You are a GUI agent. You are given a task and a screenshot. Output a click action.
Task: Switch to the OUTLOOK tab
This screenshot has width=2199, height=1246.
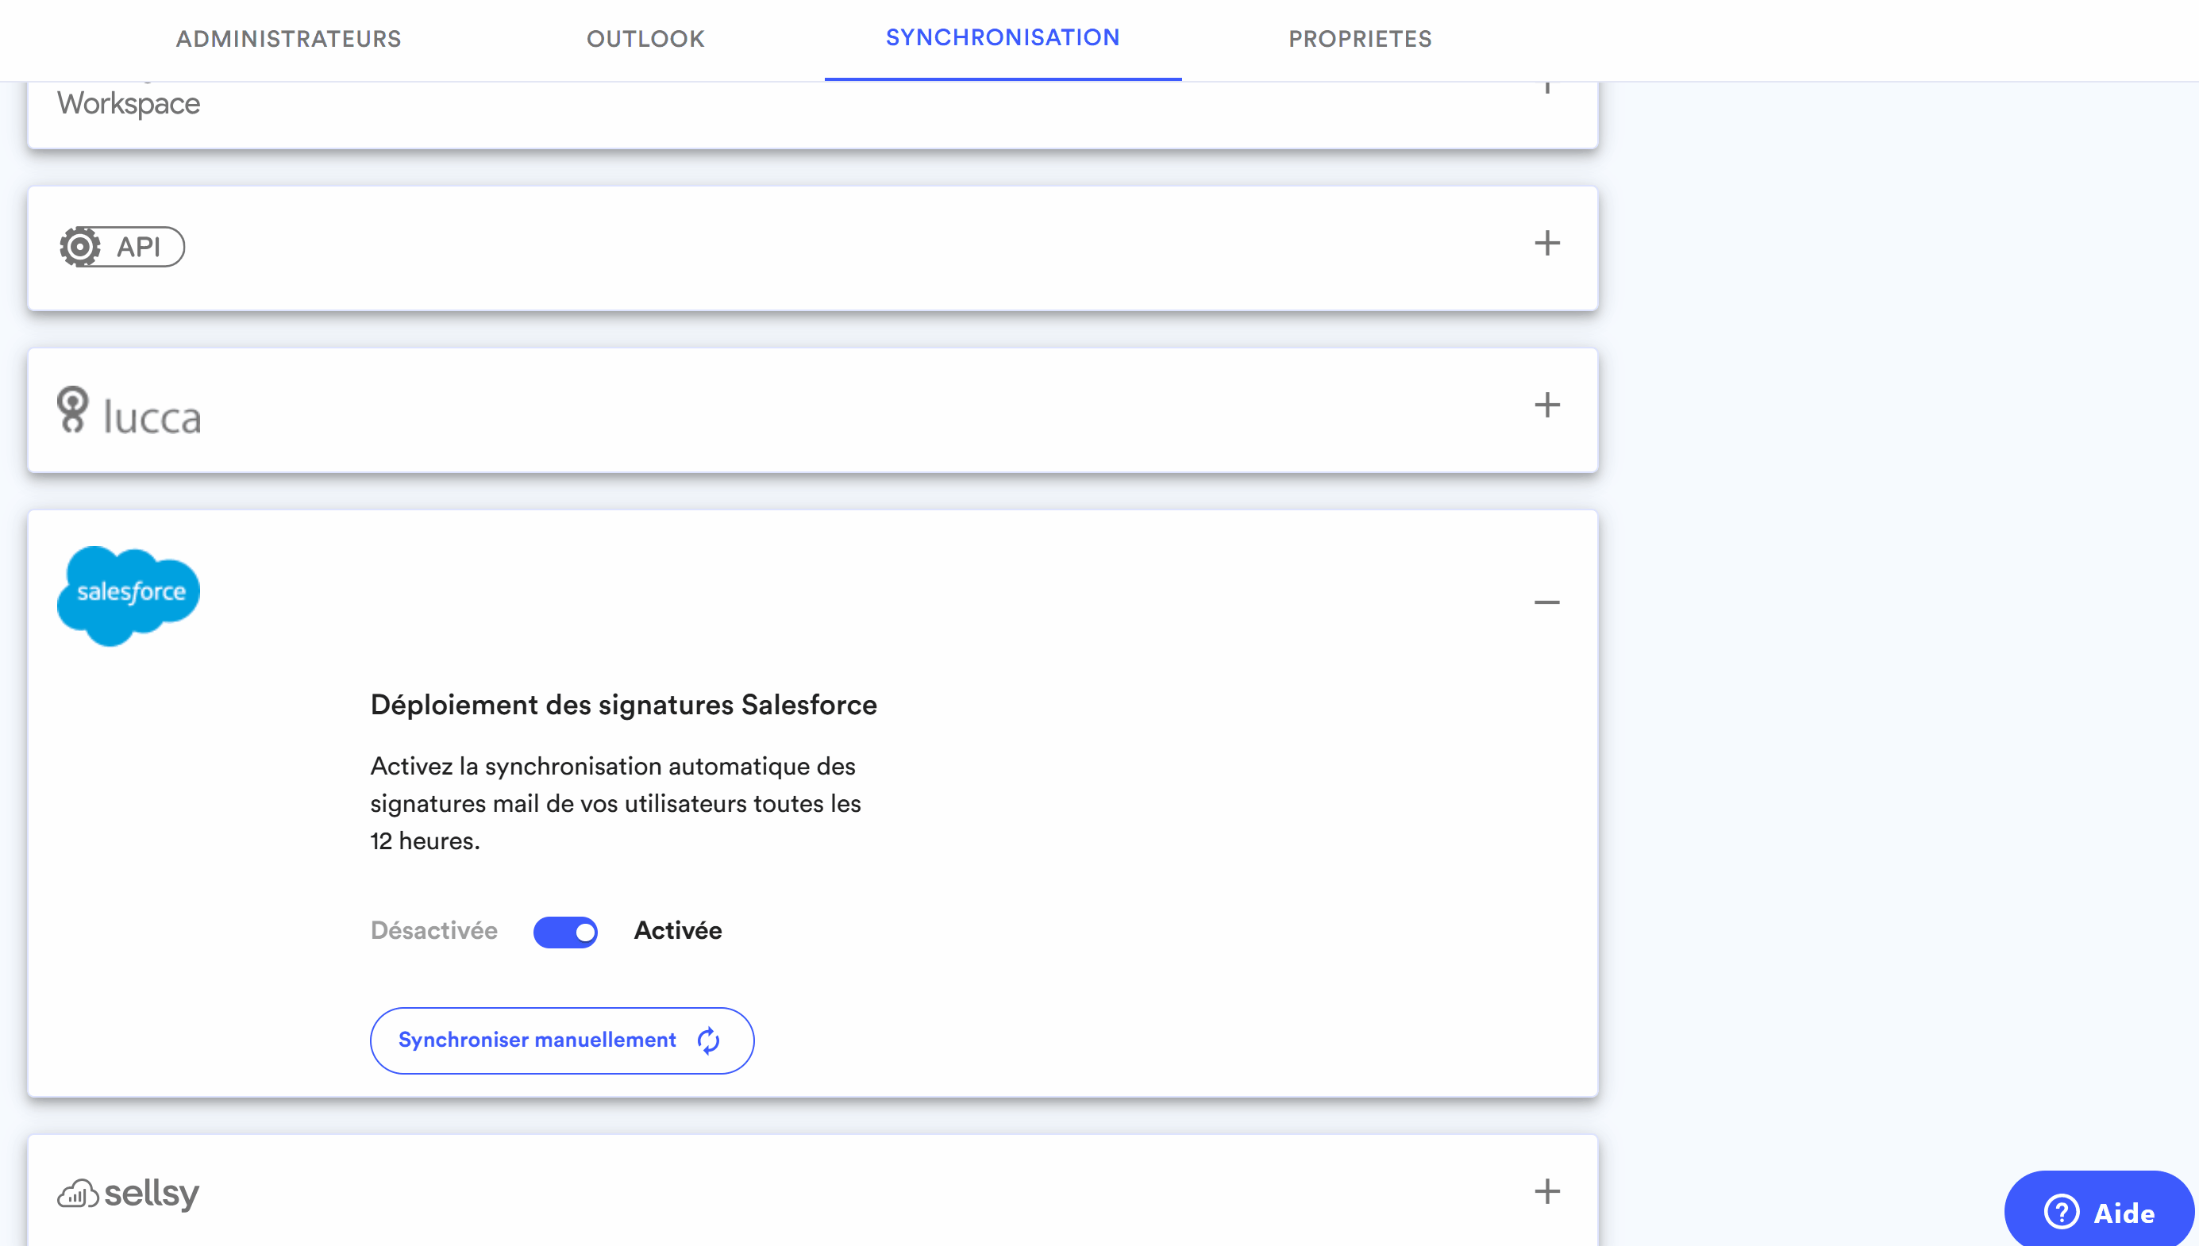pyautogui.click(x=645, y=39)
